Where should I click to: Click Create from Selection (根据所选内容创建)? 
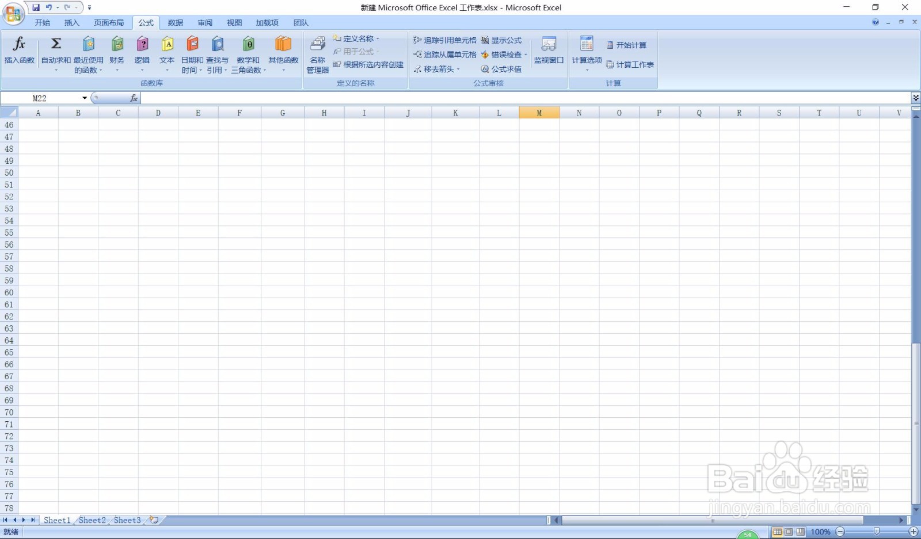point(368,64)
